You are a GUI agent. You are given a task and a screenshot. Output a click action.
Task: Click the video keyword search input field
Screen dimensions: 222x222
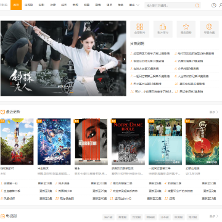pyautogui.click(x=170, y=6)
